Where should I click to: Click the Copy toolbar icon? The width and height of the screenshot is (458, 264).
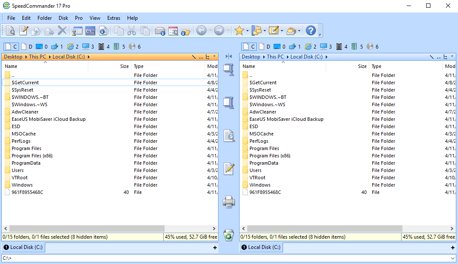pos(118,31)
